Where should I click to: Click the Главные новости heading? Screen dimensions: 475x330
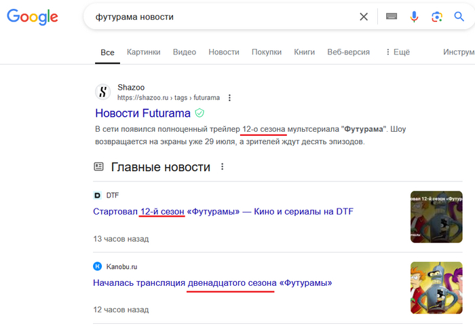(x=161, y=166)
